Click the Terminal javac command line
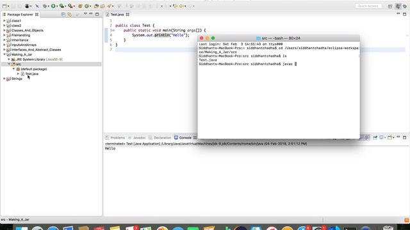The width and height of the screenshot is (410, 230). click(x=248, y=64)
